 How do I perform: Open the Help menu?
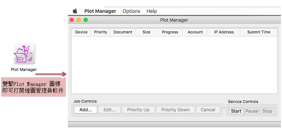(151, 11)
